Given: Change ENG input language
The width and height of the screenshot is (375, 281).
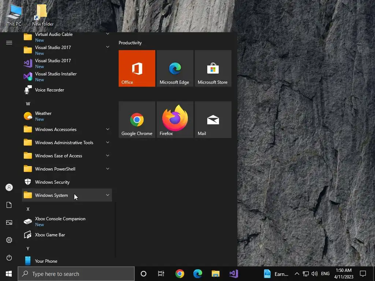Looking at the screenshot, I should 325,274.
